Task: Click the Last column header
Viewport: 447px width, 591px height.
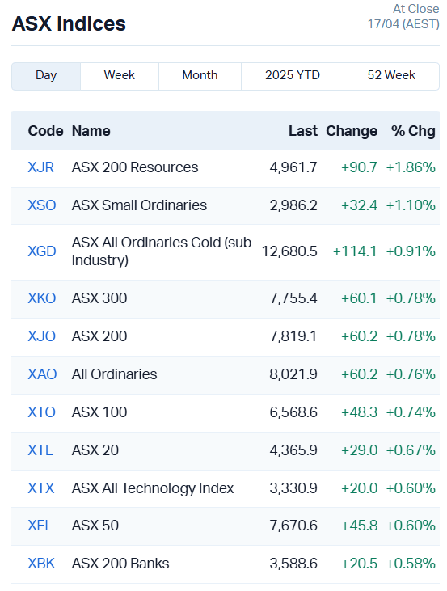Action: click(303, 131)
